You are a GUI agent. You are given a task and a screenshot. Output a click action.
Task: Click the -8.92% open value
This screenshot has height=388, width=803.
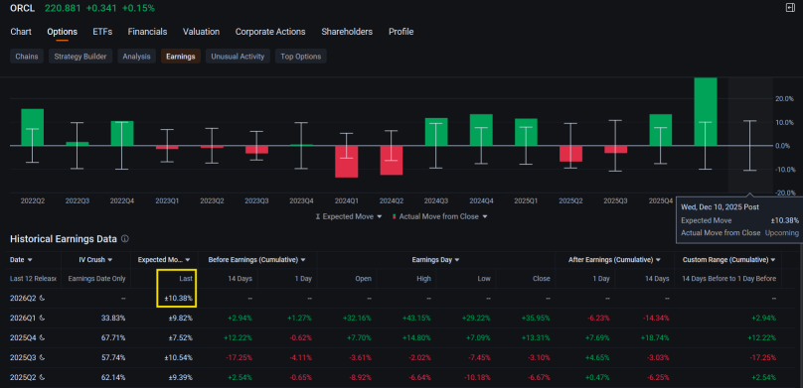[x=359, y=378]
